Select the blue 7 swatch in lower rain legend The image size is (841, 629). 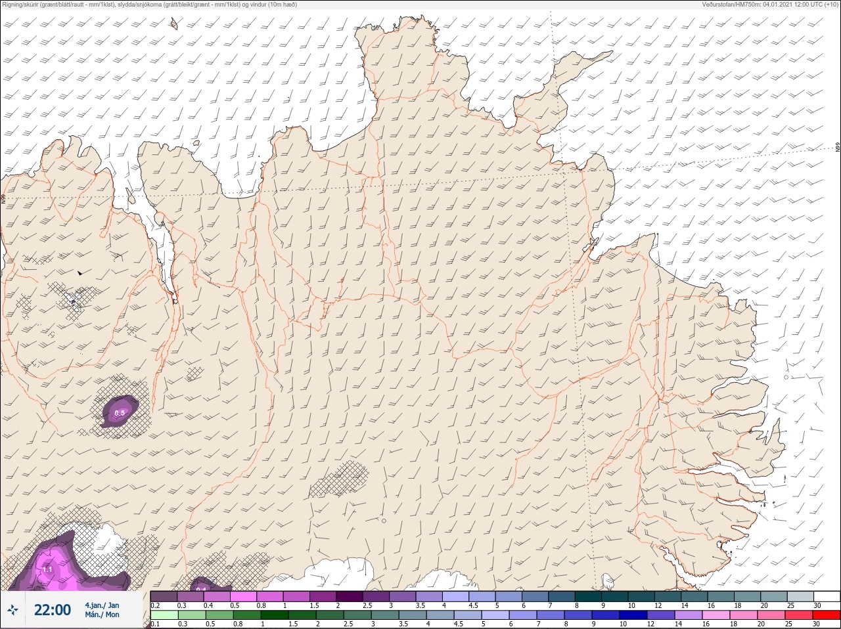(x=551, y=615)
